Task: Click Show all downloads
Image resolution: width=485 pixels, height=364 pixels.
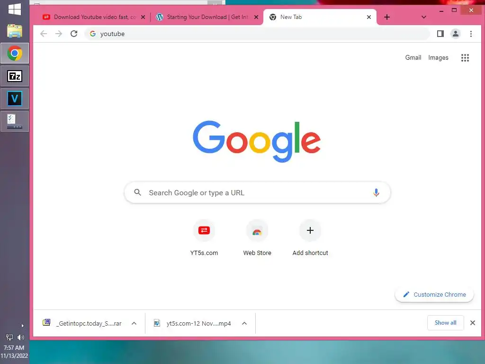Action: pos(445,323)
